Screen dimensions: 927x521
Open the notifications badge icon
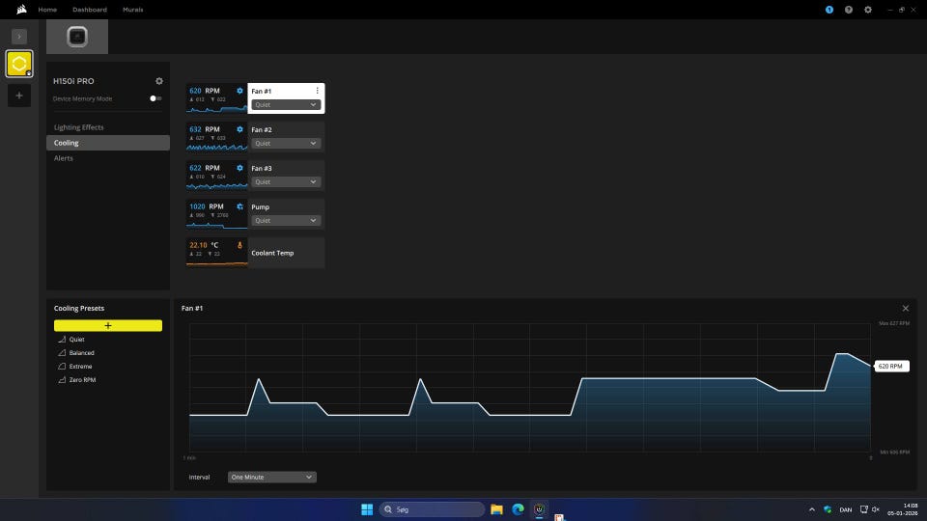click(x=829, y=10)
